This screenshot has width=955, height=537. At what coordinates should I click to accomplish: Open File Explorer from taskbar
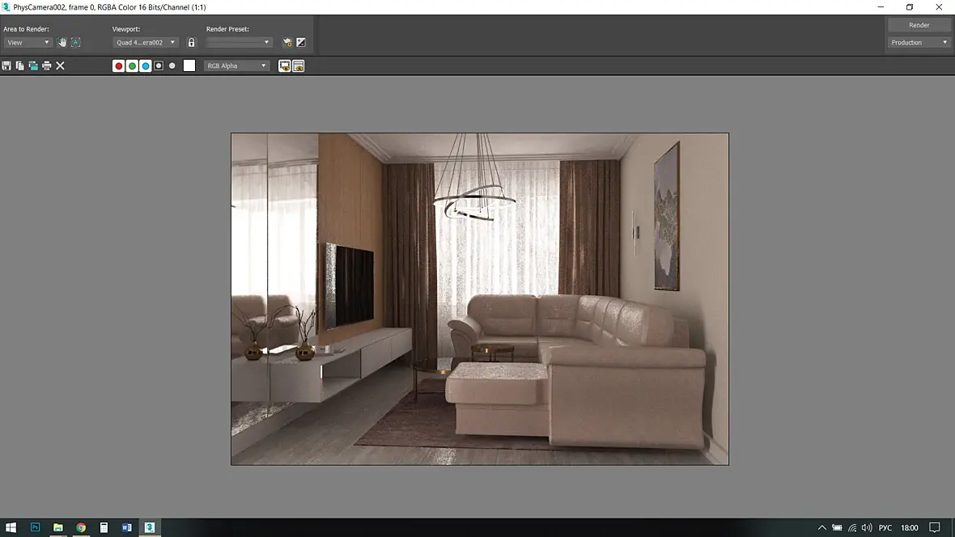coord(57,527)
